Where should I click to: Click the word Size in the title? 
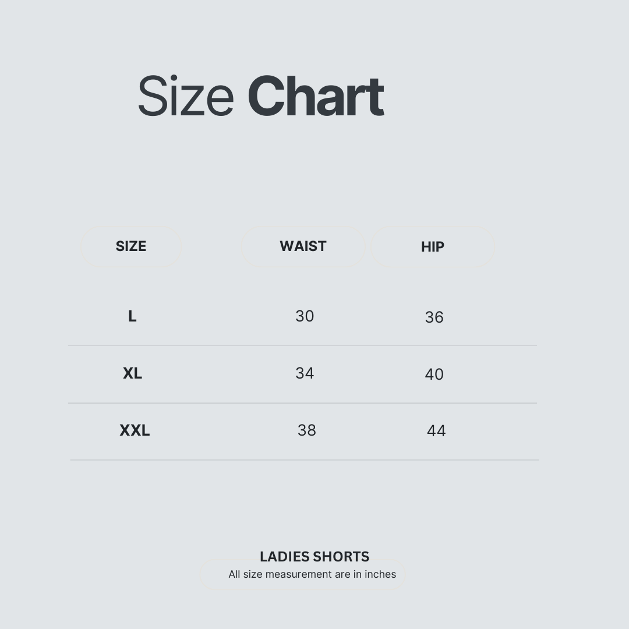(x=186, y=96)
